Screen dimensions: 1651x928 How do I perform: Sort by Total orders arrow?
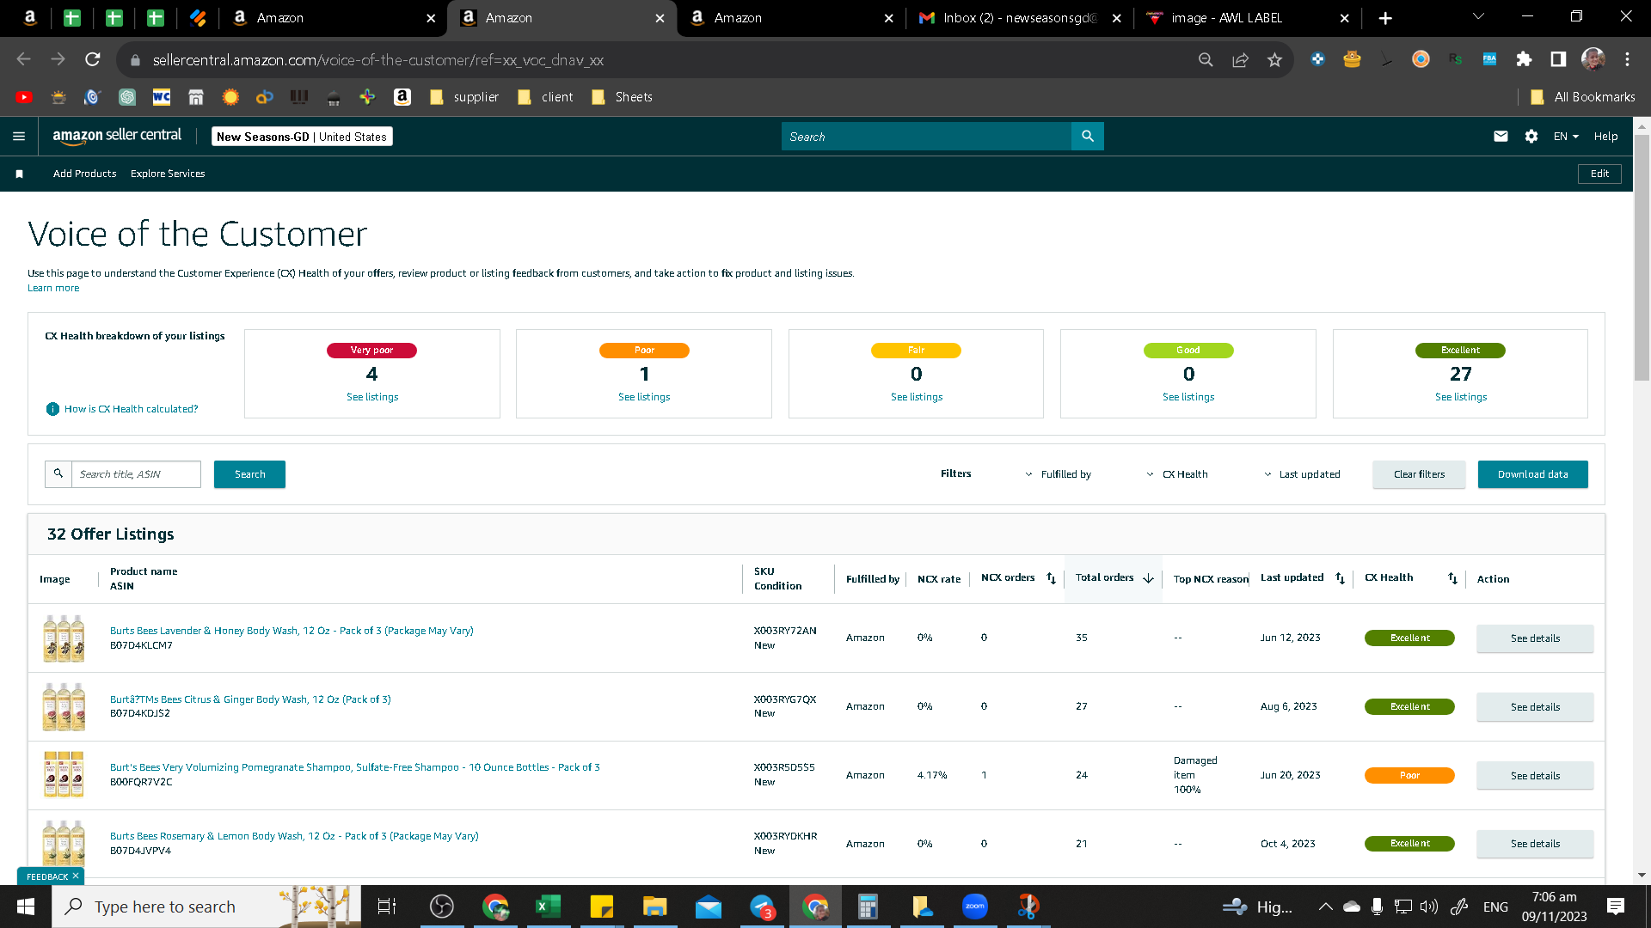(1148, 578)
